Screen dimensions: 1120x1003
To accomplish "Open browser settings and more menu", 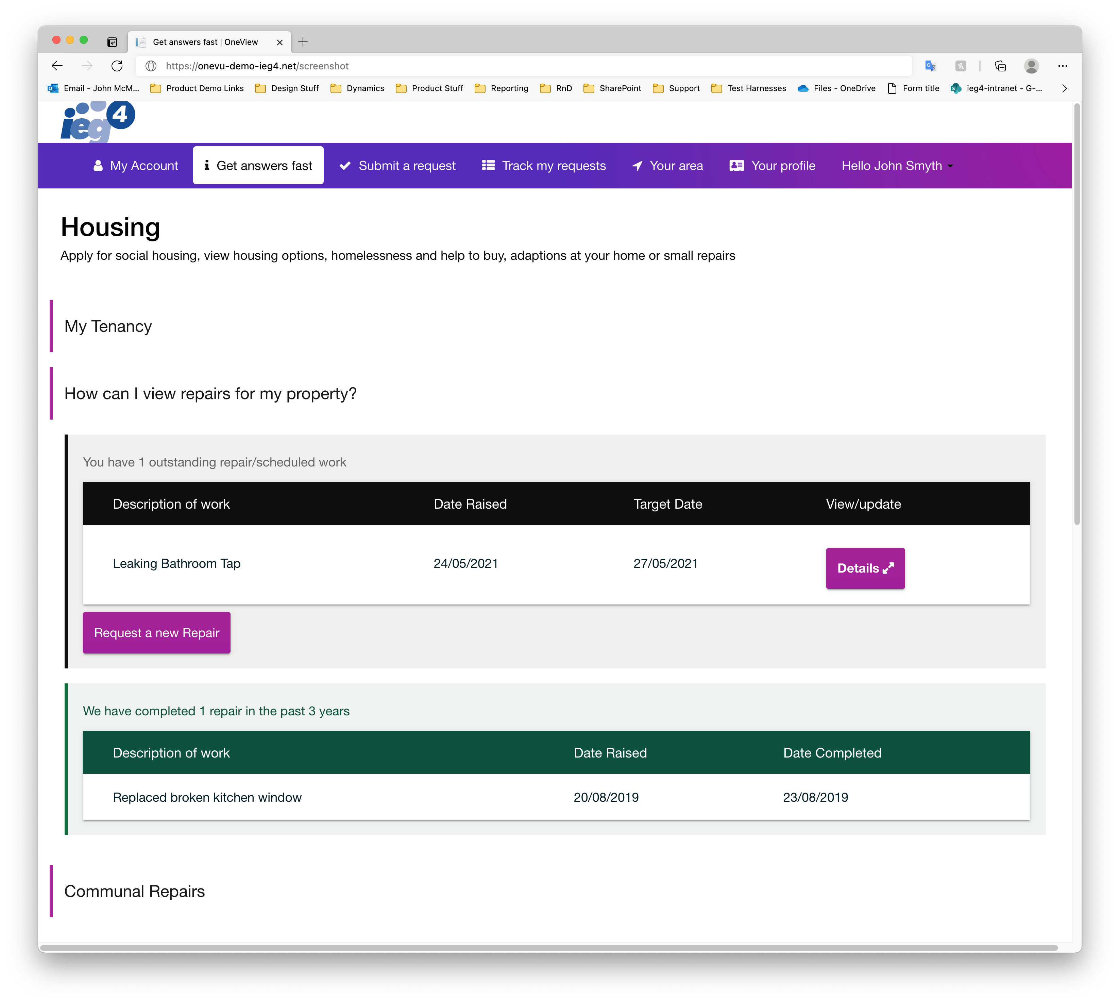I will point(1063,66).
